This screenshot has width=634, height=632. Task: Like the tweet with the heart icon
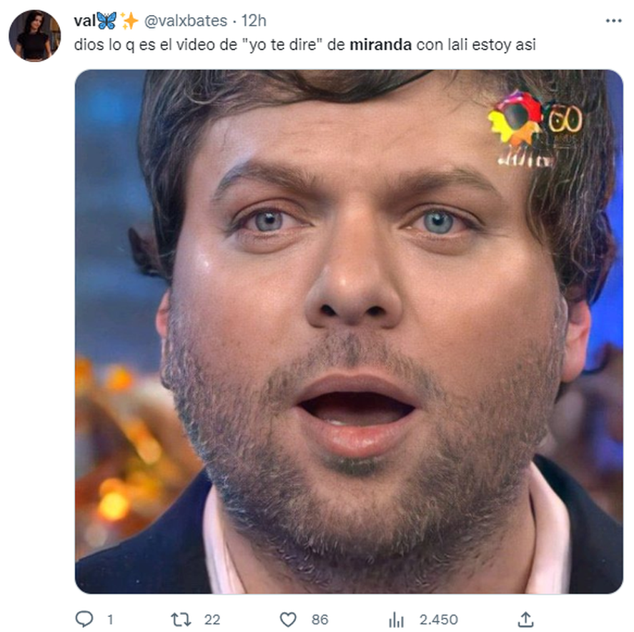(288, 619)
